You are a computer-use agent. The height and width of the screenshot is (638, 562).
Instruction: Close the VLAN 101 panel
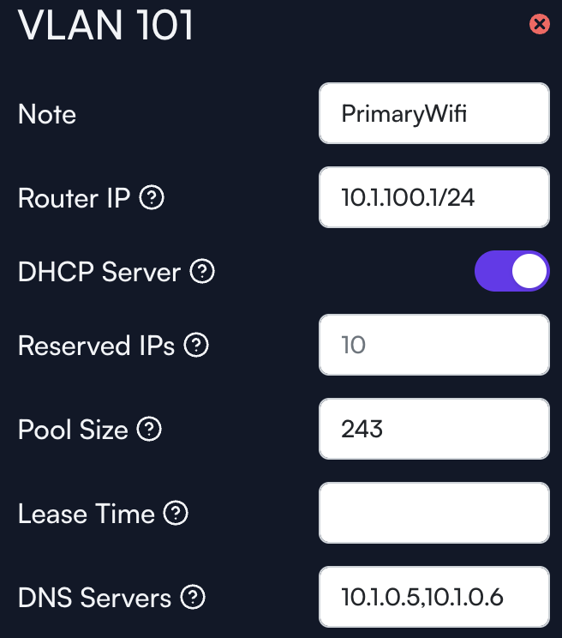click(x=540, y=24)
